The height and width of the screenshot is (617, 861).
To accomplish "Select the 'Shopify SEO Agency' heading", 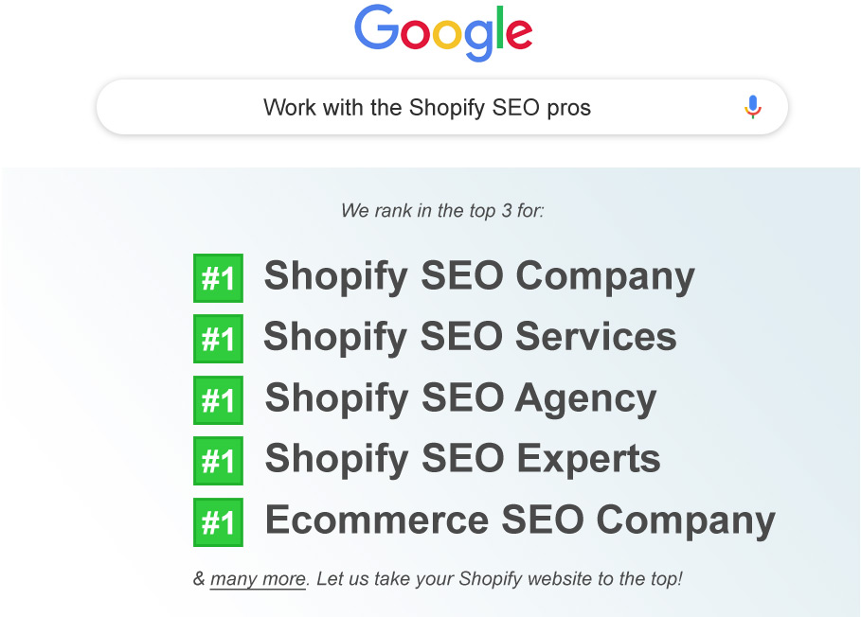I will tap(460, 398).
